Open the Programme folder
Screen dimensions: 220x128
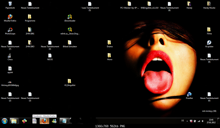pos(30,18)
